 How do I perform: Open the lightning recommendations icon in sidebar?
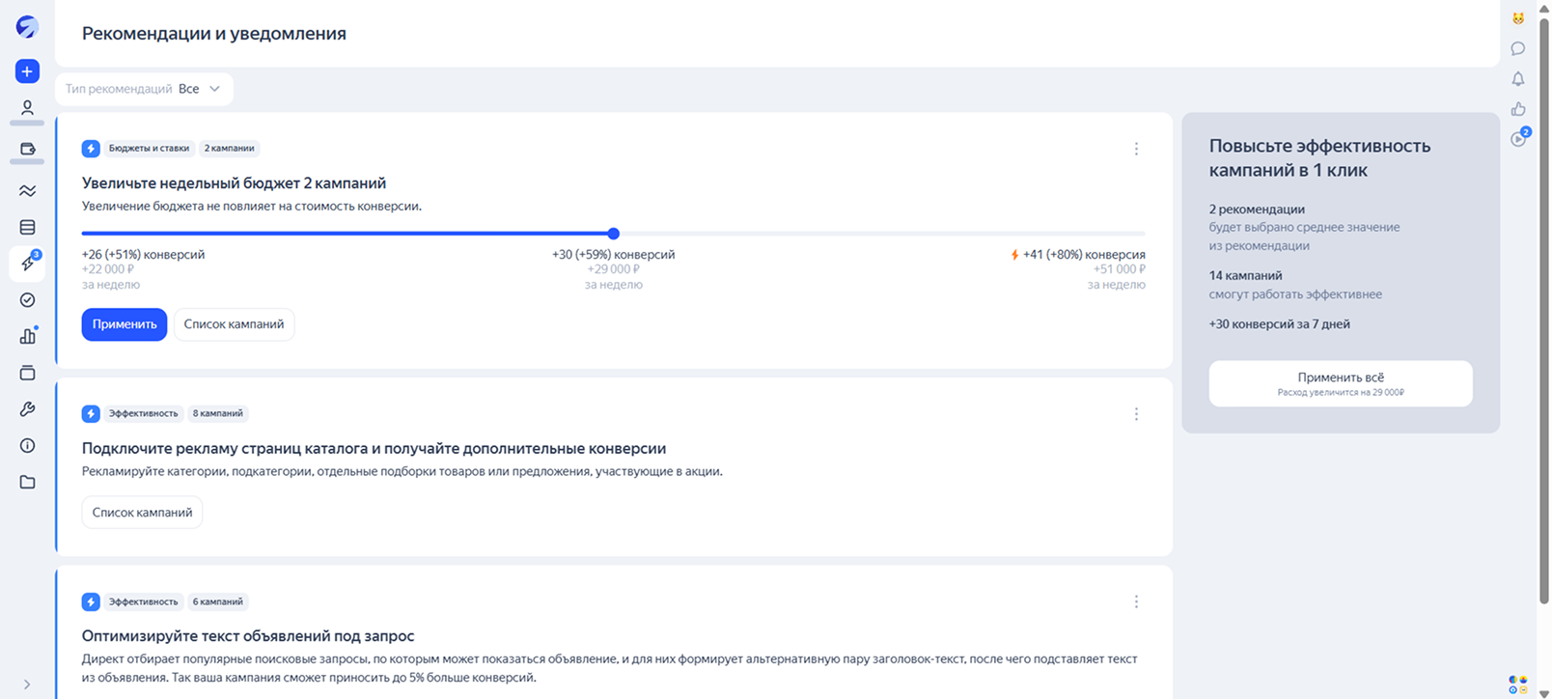click(27, 263)
